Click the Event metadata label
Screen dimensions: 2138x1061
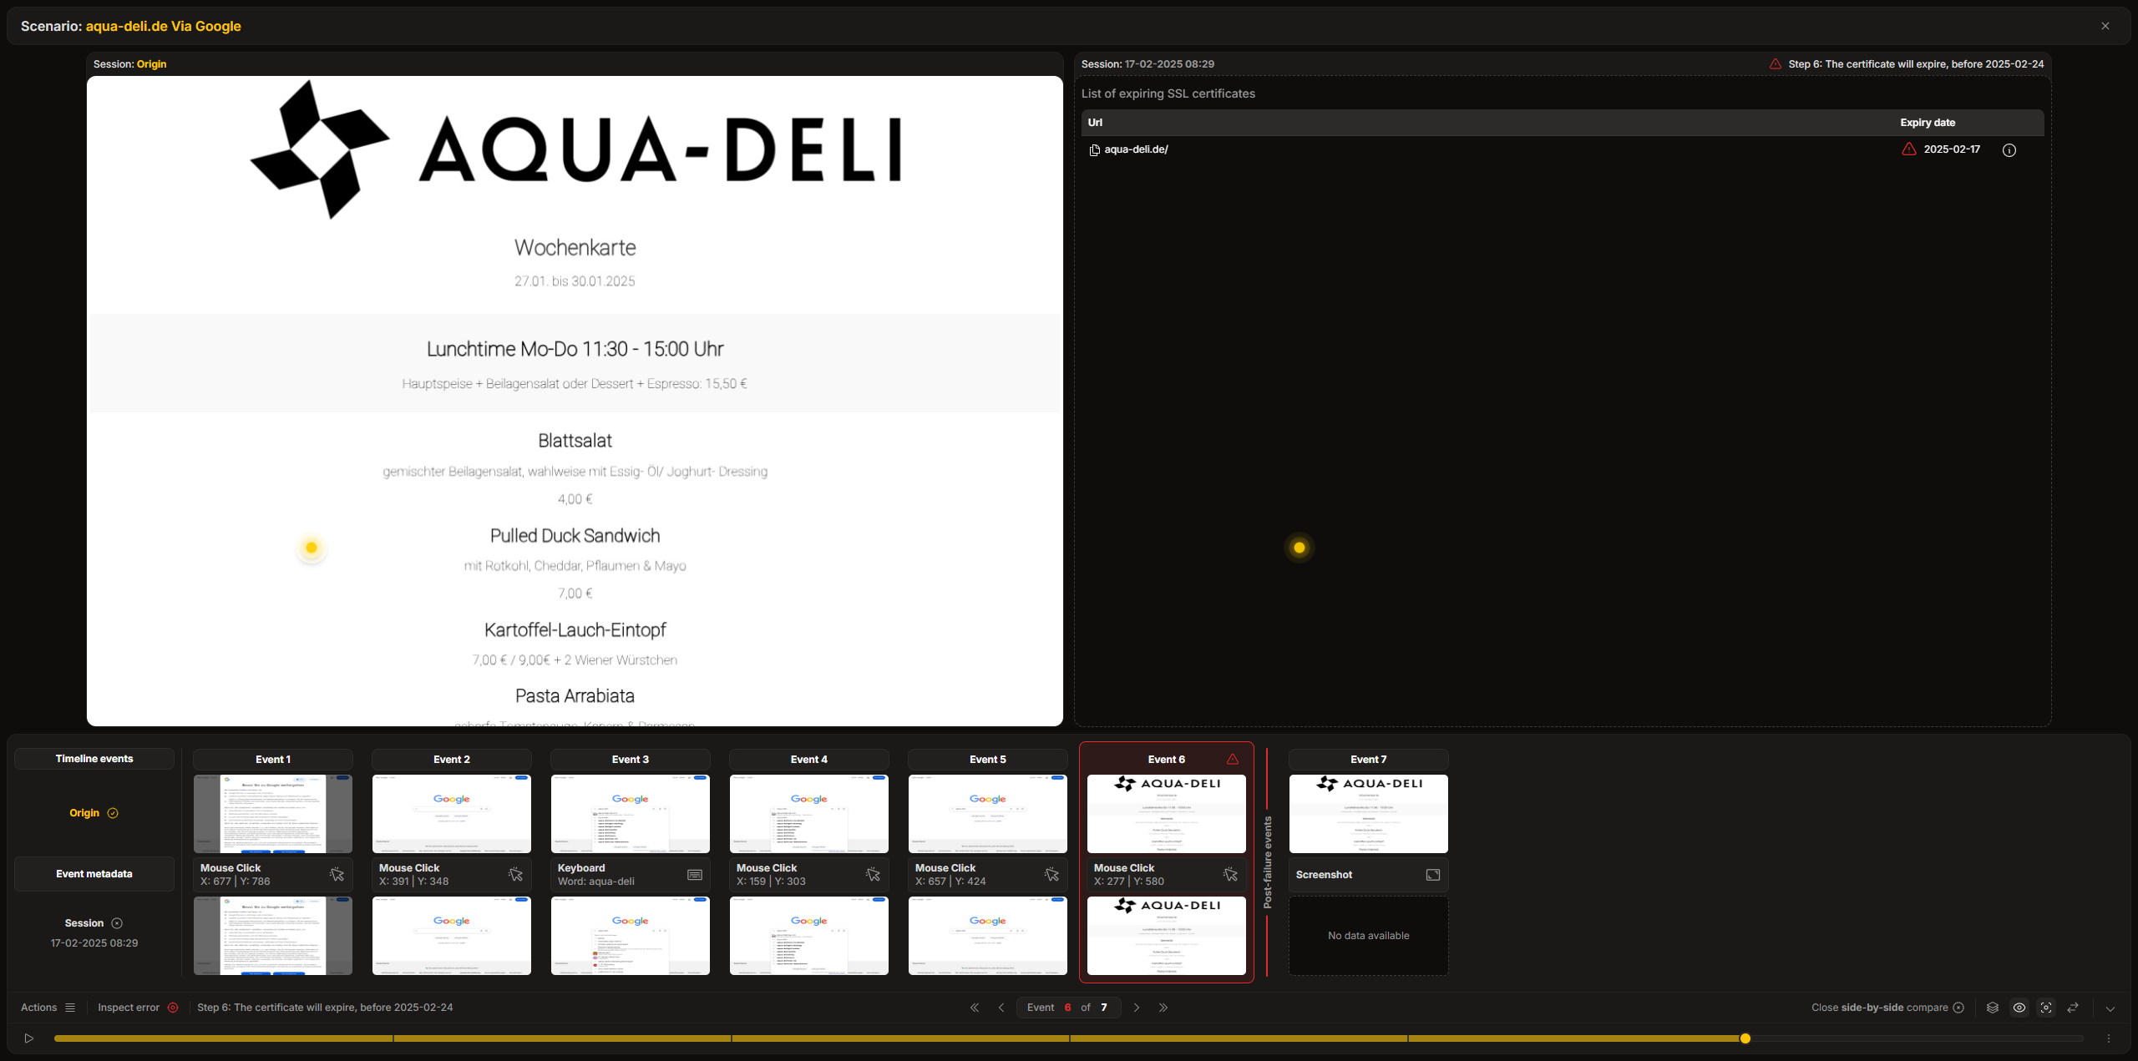pos(94,874)
